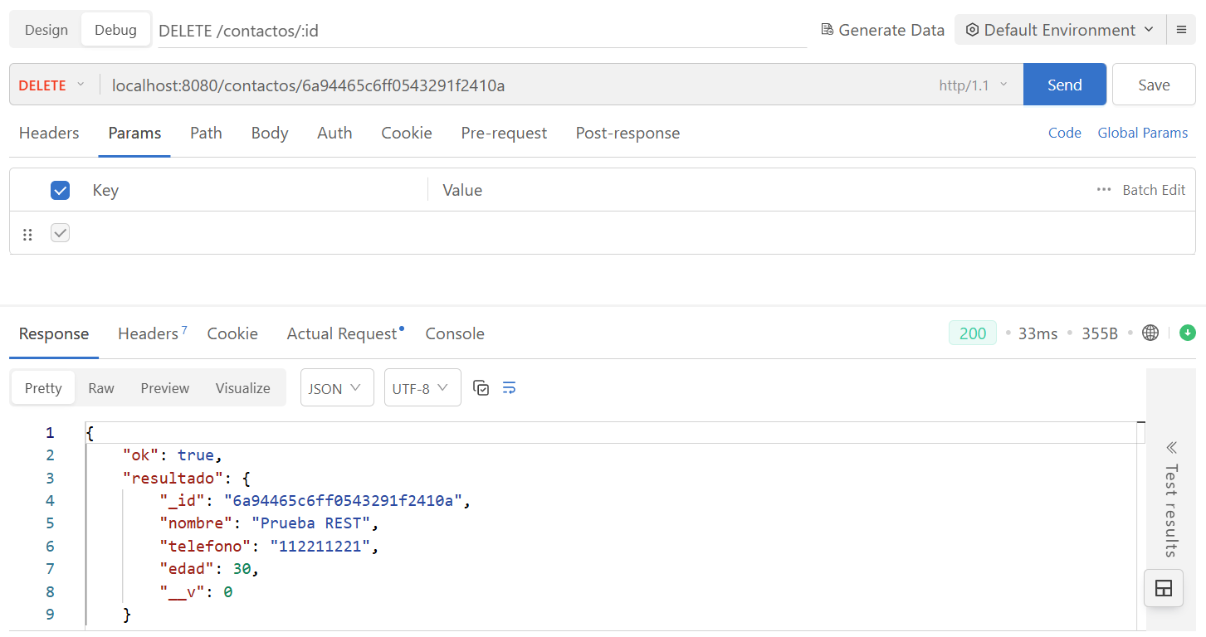The height and width of the screenshot is (637, 1206).
Task: Open the Default Environment dropdown
Action: coord(1060,30)
